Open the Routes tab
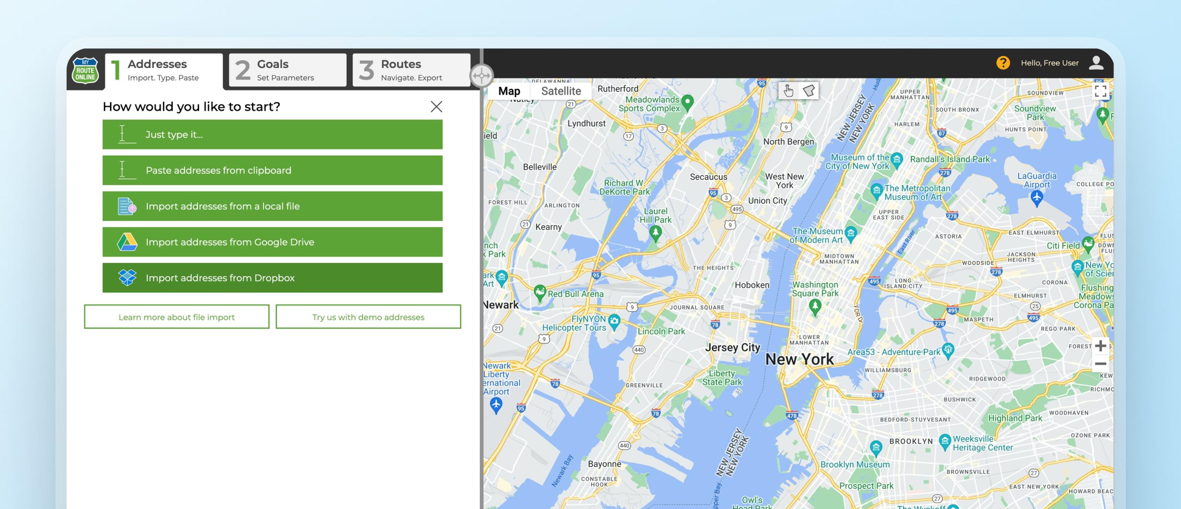The width and height of the screenshot is (1181, 509). pyautogui.click(x=411, y=70)
